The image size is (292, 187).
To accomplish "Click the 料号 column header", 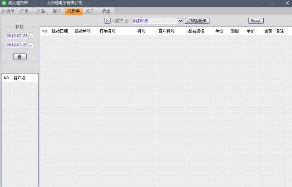I will coord(146,31).
